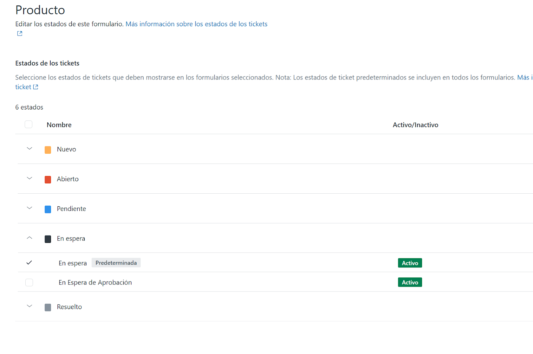
Task: Open "Más información sobre los estados de los tickets" link
Action: click(x=197, y=24)
